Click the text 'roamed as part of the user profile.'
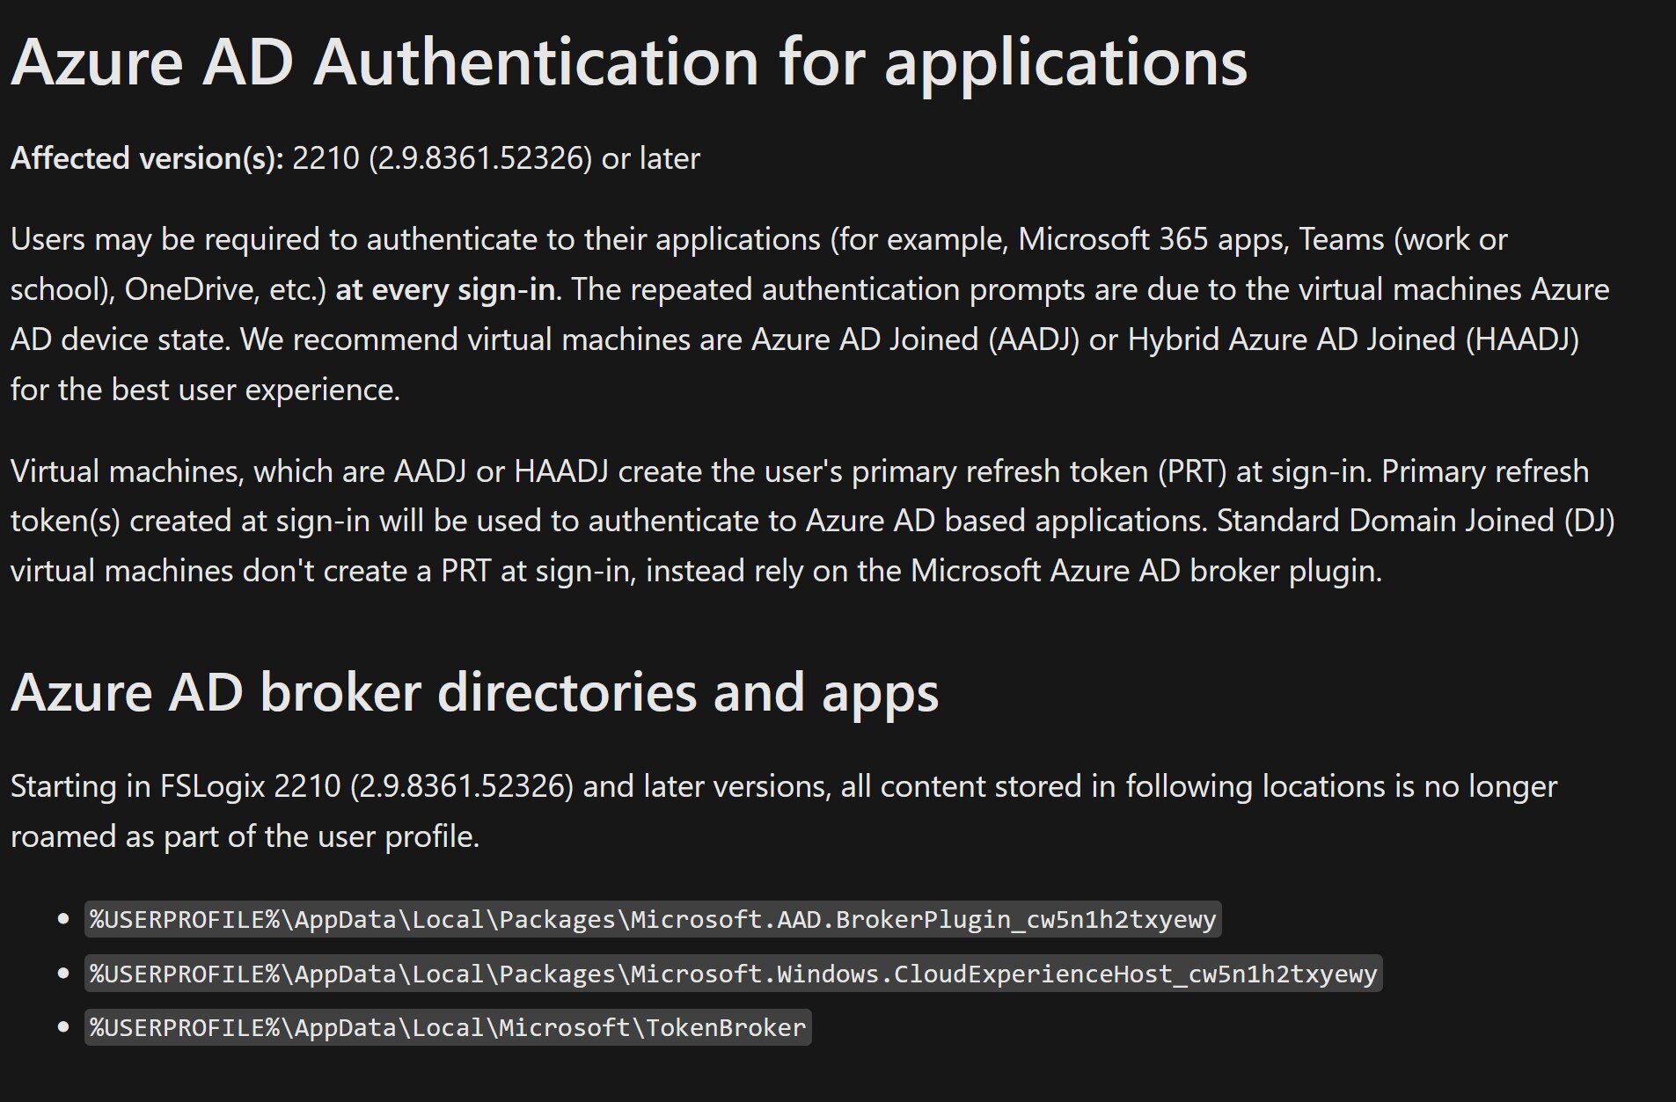The image size is (1676, 1102). [245, 836]
